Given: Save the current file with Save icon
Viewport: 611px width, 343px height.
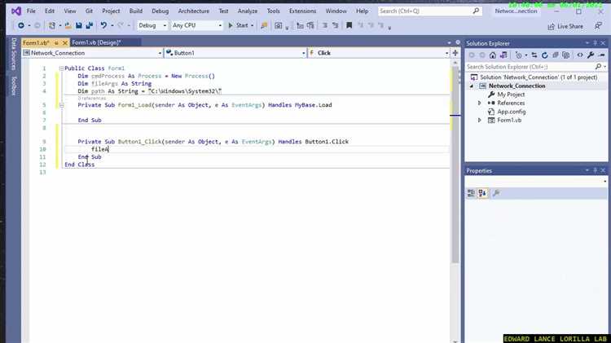Looking at the screenshot, I should pyautogui.click(x=79, y=25).
